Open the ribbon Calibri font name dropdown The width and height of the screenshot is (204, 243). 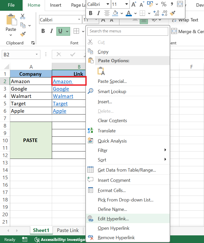[x=79, y=20]
